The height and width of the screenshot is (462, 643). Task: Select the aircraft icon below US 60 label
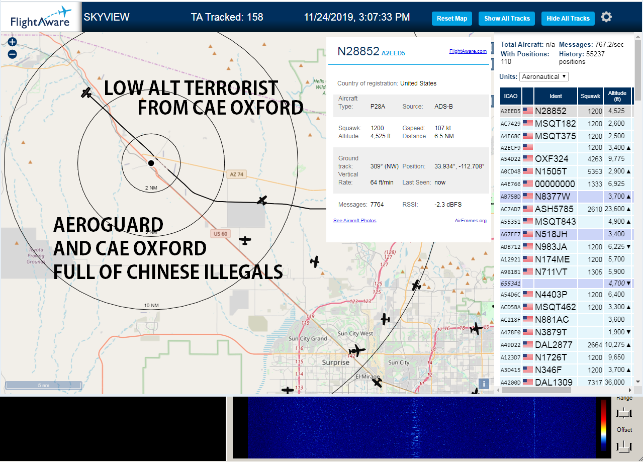point(245,240)
